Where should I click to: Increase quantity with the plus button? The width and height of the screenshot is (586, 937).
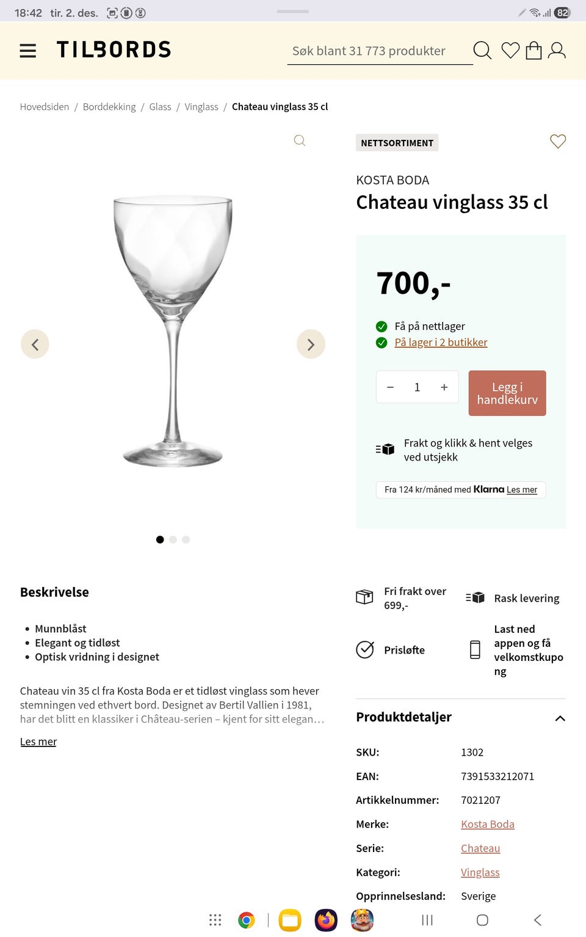point(444,387)
